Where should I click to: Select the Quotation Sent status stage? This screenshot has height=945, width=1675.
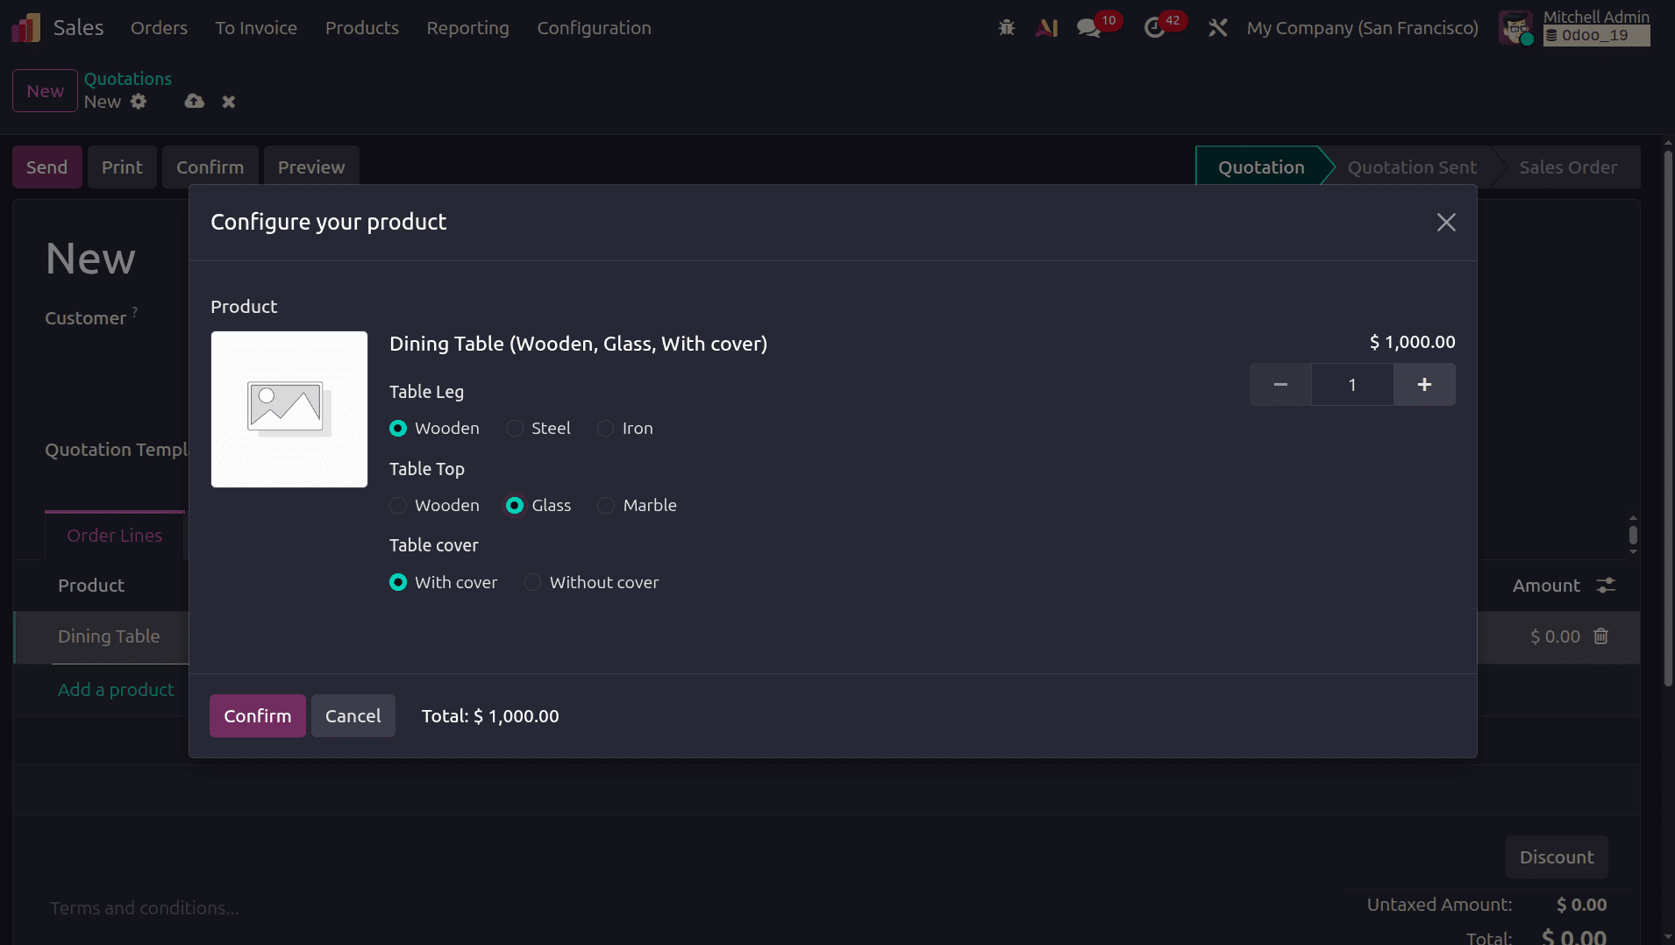1412,167
